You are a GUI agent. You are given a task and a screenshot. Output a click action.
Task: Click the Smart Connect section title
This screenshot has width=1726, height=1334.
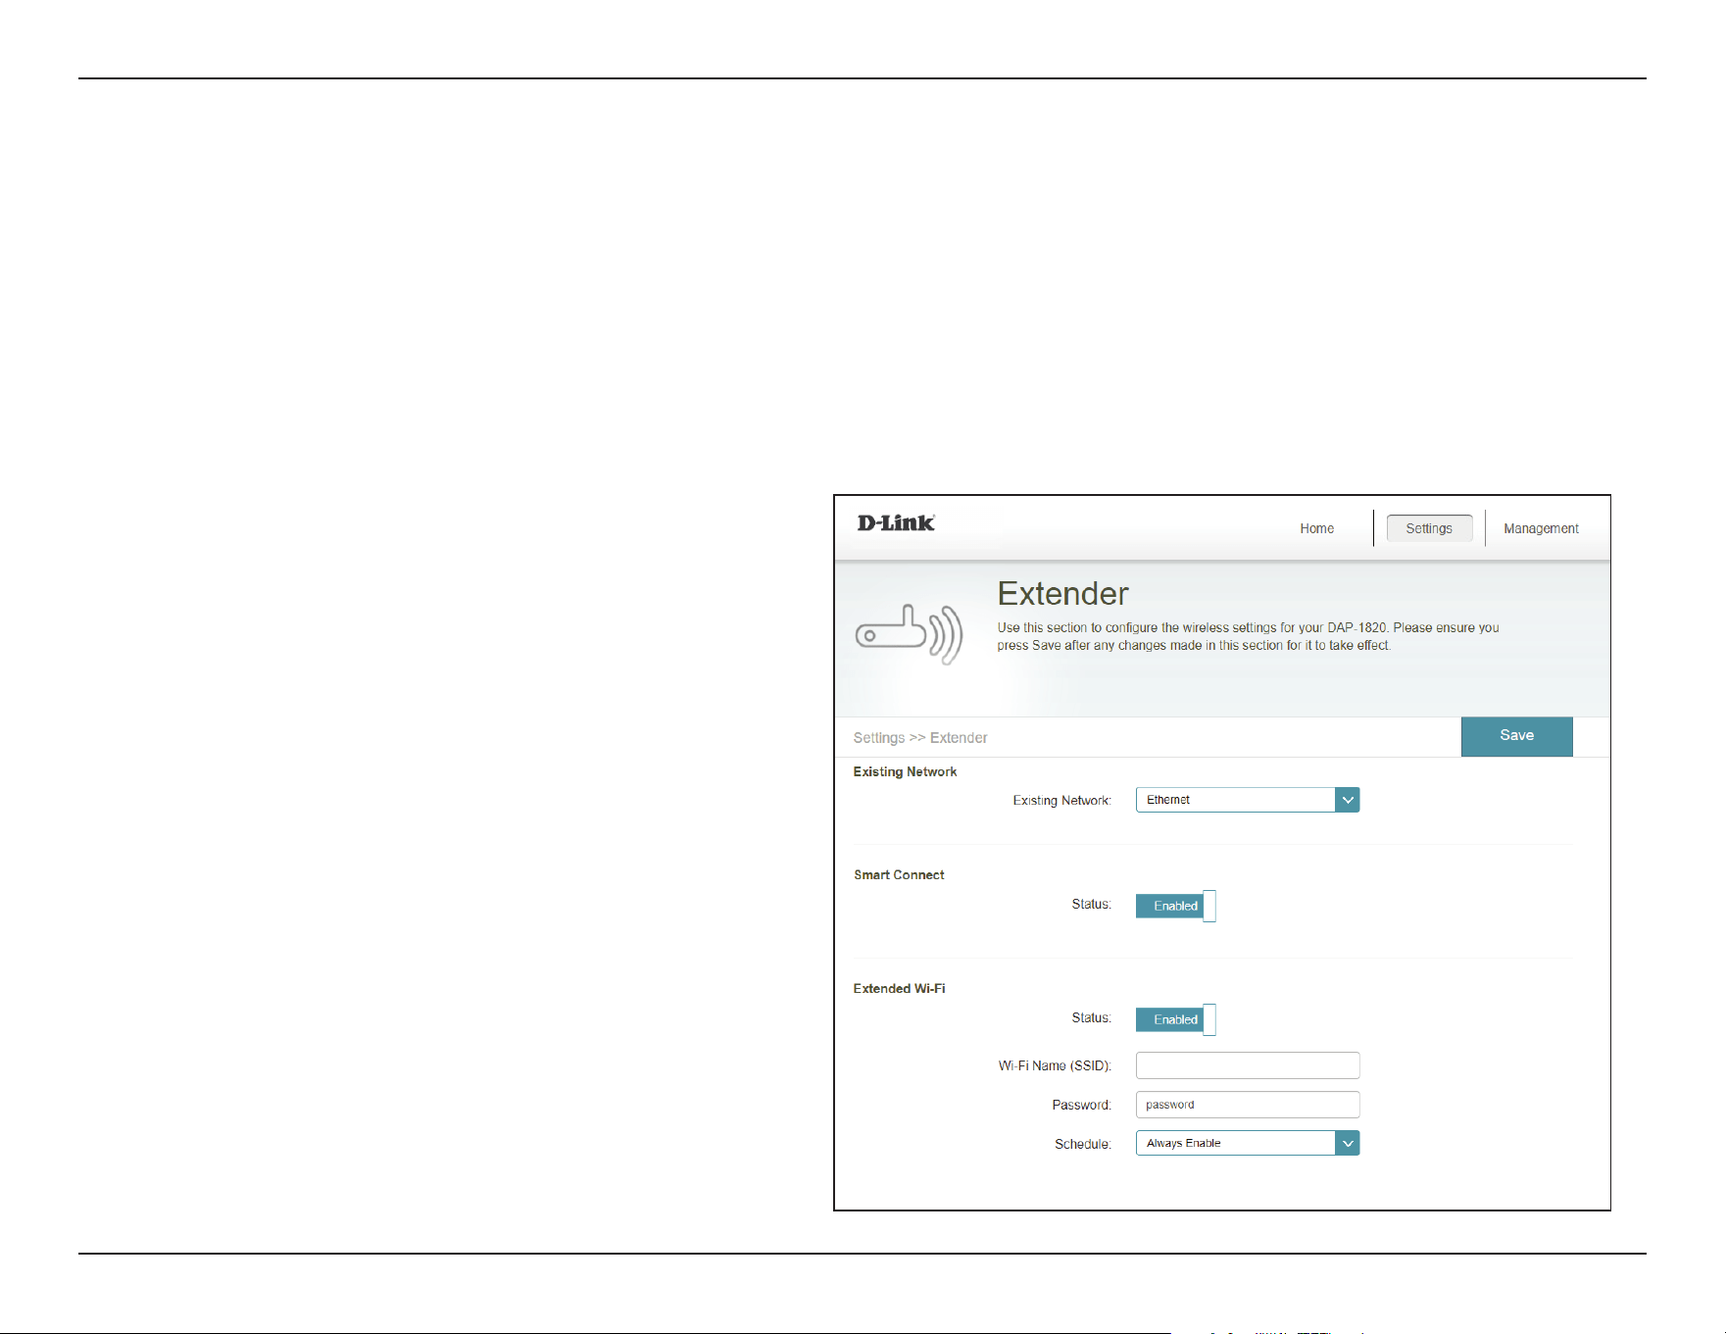(x=899, y=874)
